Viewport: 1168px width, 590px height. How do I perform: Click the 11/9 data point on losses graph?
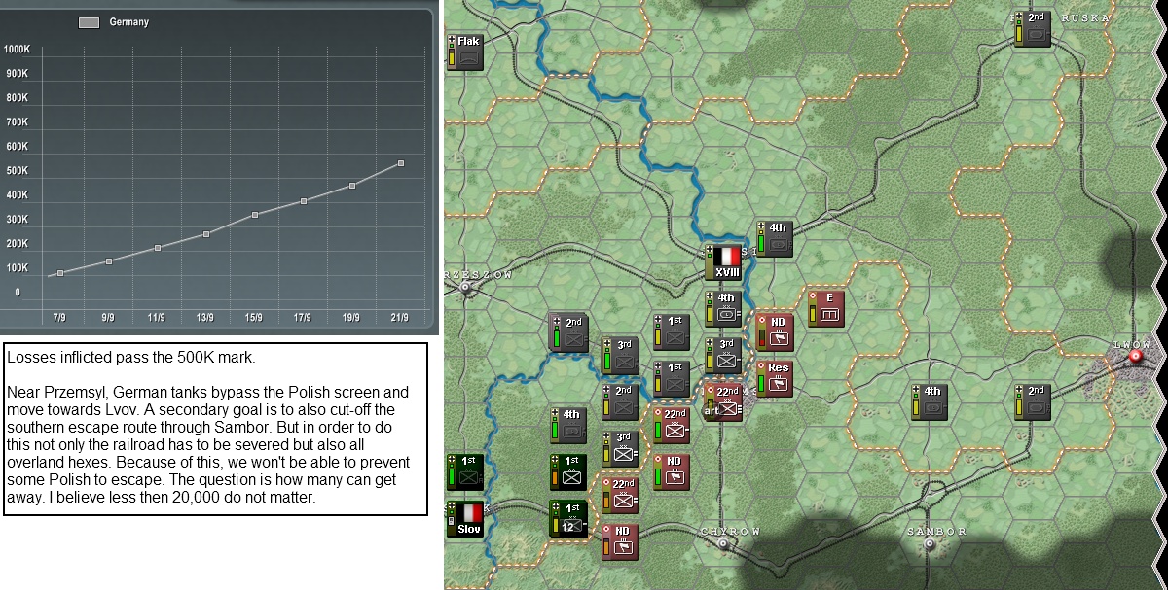pyautogui.click(x=158, y=248)
